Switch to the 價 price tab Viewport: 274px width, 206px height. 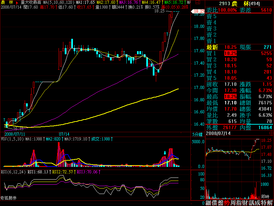click(x=215, y=203)
